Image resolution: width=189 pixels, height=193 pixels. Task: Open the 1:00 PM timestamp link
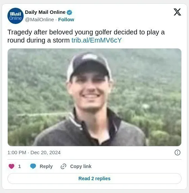[17, 153]
